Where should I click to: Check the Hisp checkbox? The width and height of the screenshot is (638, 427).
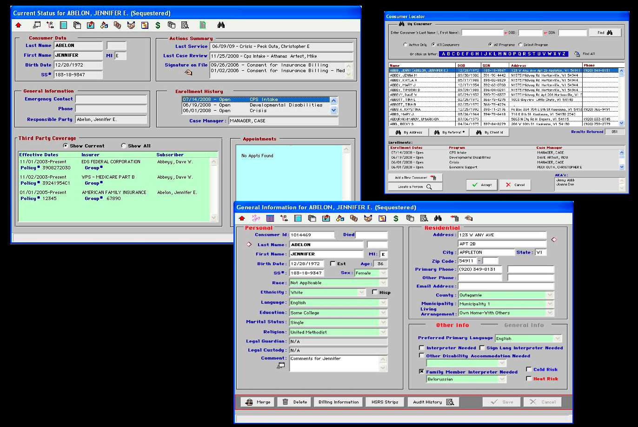(x=375, y=293)
